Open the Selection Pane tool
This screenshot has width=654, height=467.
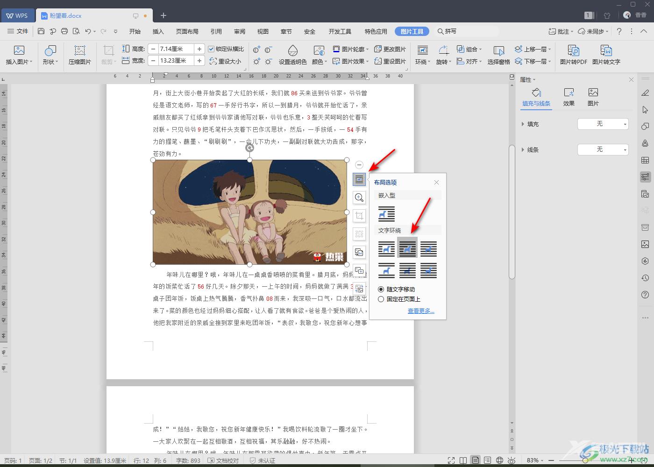pos(498,55)
